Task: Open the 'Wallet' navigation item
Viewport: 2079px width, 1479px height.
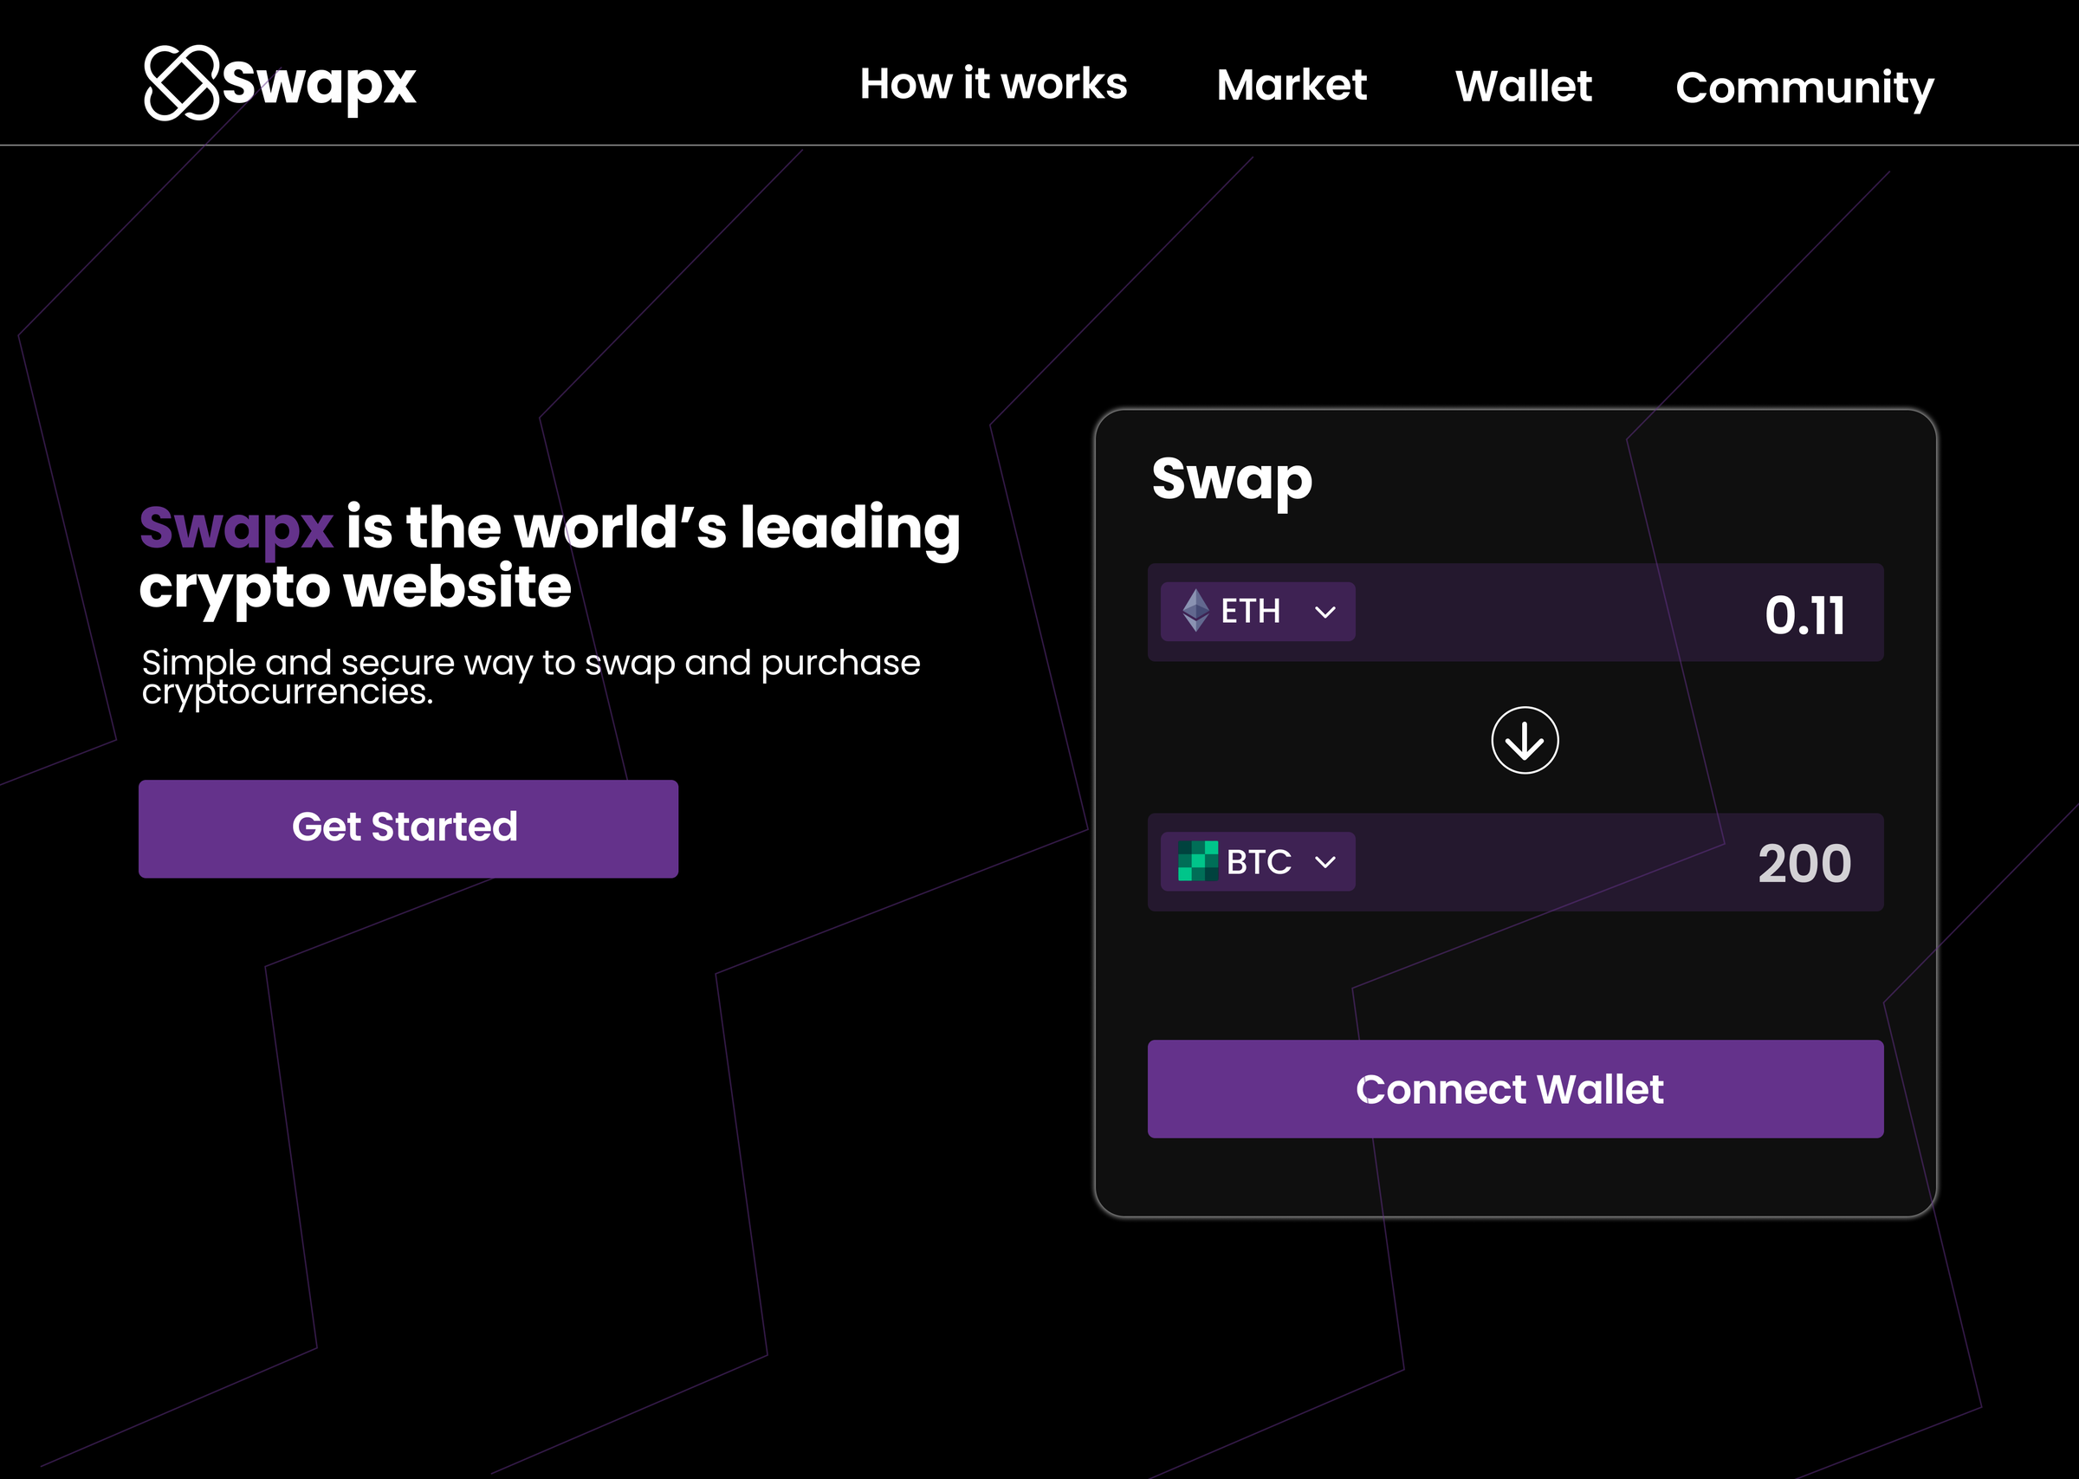Action: click(x=1525, y=85)
